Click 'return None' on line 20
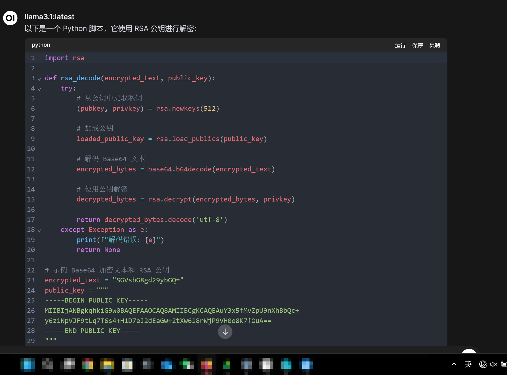This screenshot has height=375, width=507. point(98,250)
